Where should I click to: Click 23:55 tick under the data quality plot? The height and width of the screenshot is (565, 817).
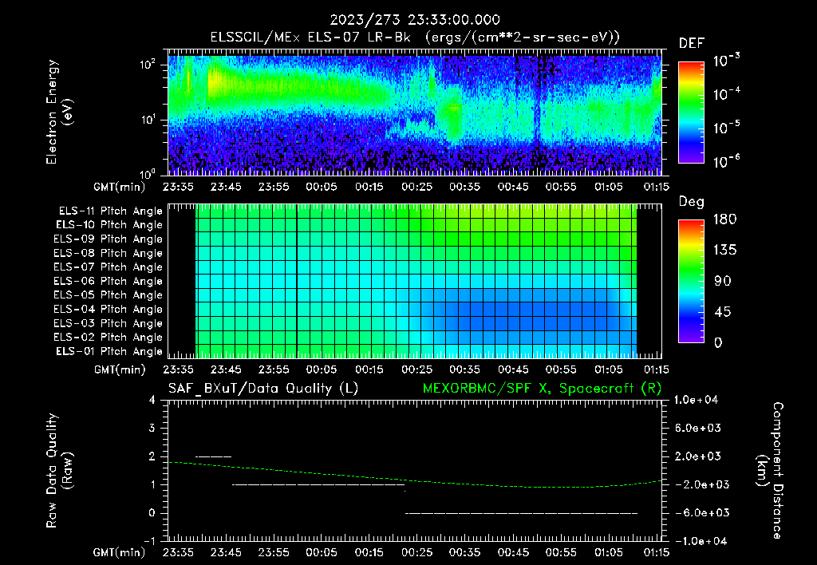point(274,552)
